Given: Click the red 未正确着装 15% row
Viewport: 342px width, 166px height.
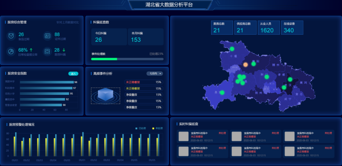Looking at the screenshot, I should (x=143, y=82).
